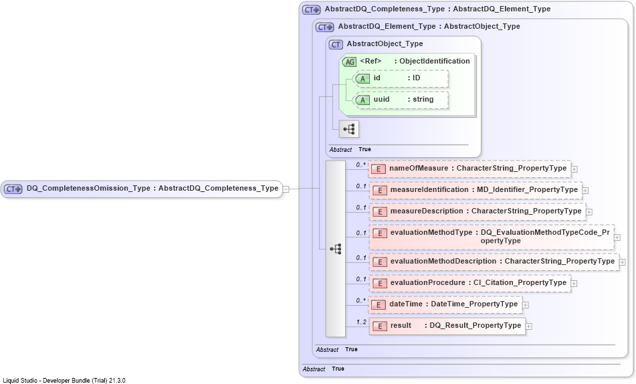Click the 0..* cardinality of nameOfMeasure

click(360, 165)
